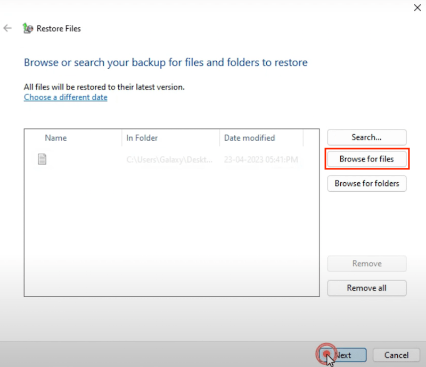Click the In Folder column header

tap(142, 137)
